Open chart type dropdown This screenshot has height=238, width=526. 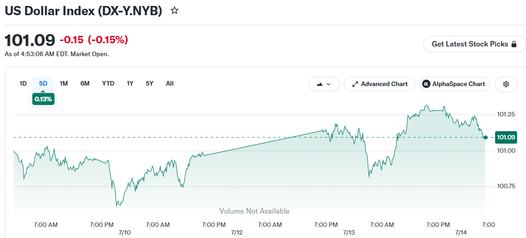324,84
